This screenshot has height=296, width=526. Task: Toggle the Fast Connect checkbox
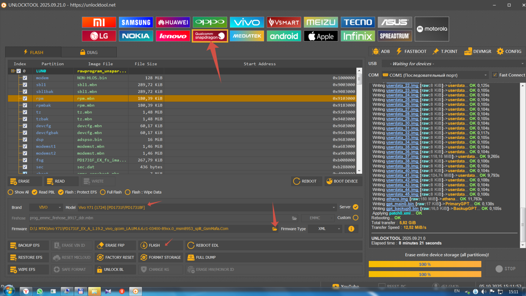[x=495, y=75]
